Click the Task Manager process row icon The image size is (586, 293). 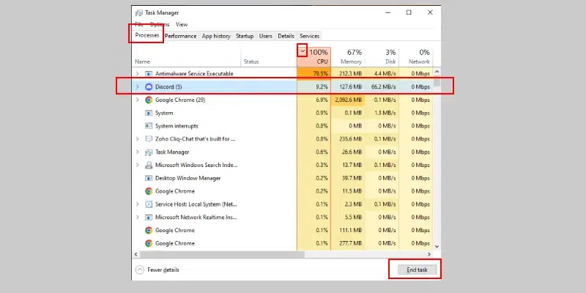coord(149,152)
